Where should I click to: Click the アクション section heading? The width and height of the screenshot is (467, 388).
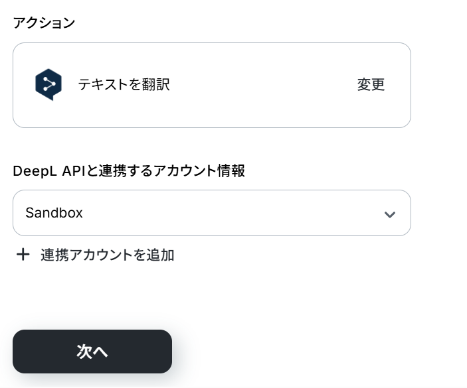click(44, 23)
